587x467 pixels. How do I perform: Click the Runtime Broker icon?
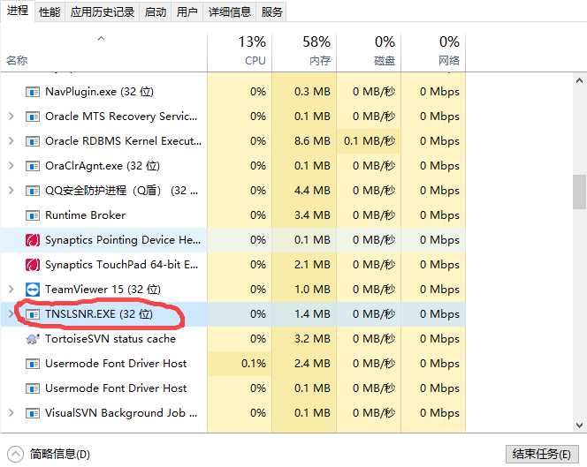coord(33,215)
